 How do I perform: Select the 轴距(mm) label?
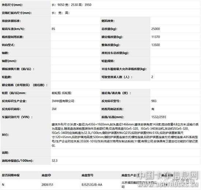[9, 61]
